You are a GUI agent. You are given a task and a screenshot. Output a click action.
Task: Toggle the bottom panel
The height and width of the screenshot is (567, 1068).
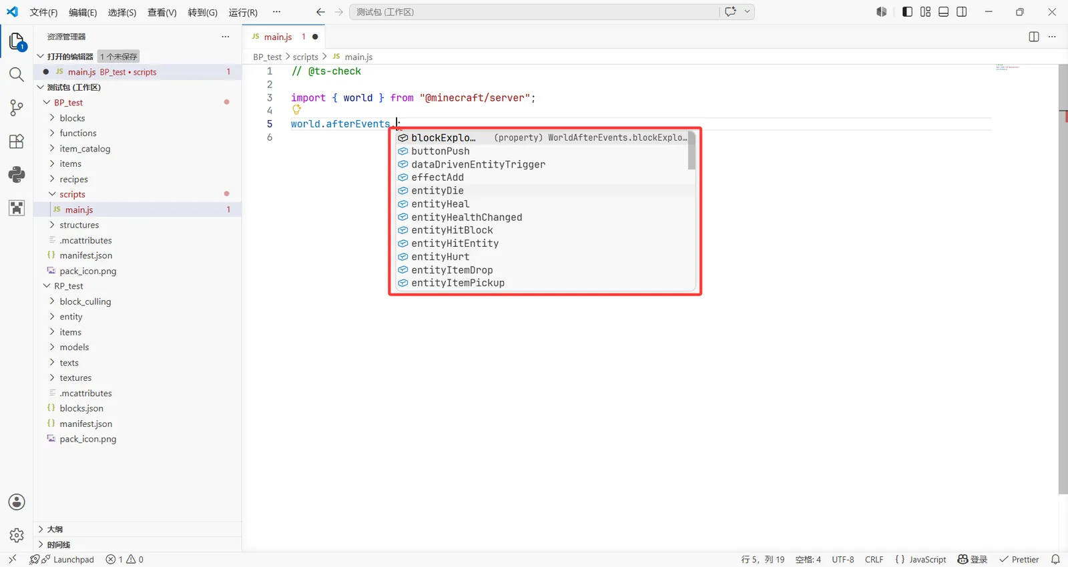pos(943,12)
